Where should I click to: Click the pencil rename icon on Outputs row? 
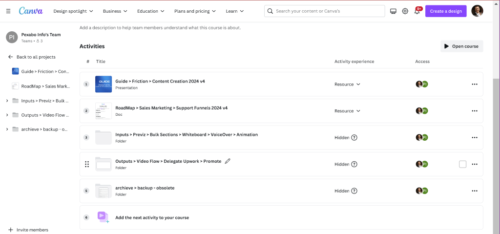[x=228, y=161]
